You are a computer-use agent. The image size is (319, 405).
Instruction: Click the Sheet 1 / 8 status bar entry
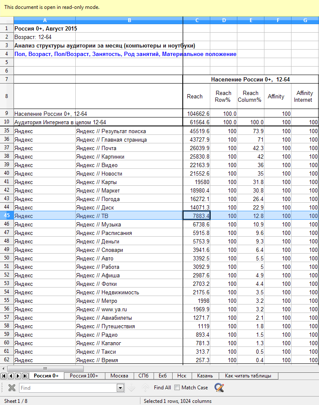coord(16,401)
